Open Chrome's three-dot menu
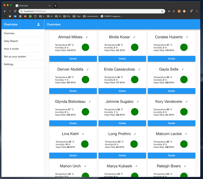This screenshot has width=203, height=179. click(x=197, y=11)
